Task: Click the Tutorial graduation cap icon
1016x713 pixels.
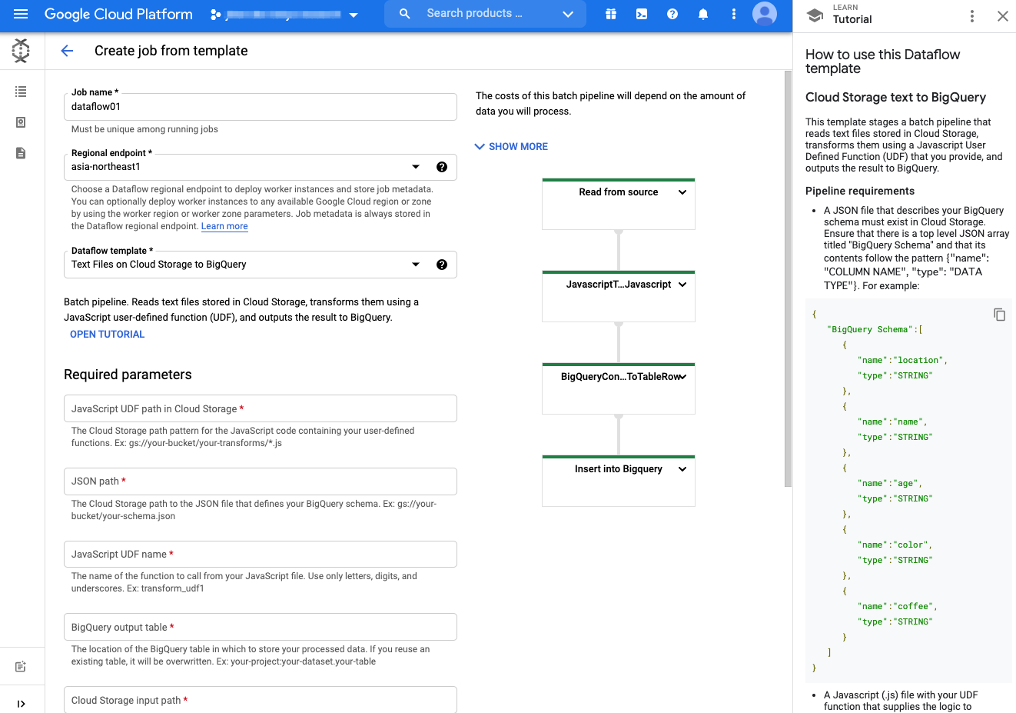Action: click(x=815, y=15)
